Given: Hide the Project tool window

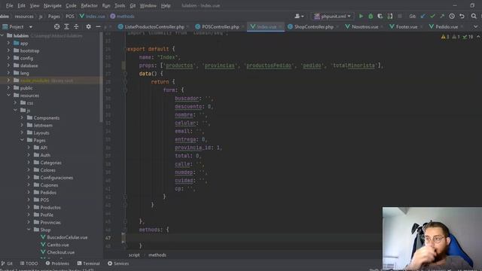Looking at the screenshot, I should 98,27.
